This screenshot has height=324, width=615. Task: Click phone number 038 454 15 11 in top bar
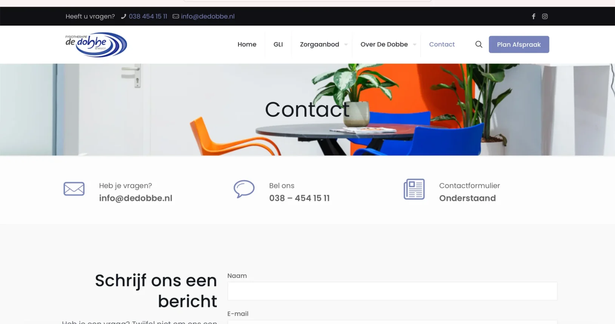(148, 16)
